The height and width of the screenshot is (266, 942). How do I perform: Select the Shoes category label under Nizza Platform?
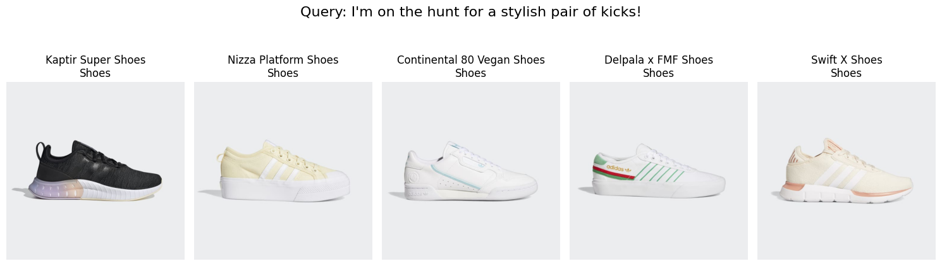(283, 73)
